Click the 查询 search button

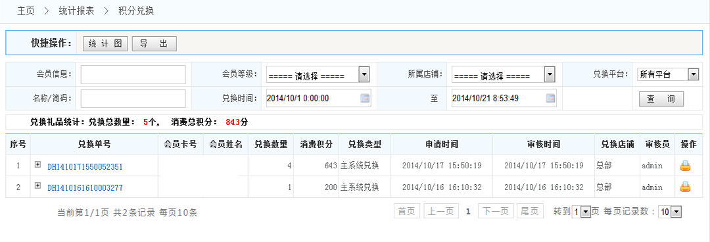click(661, 99)
